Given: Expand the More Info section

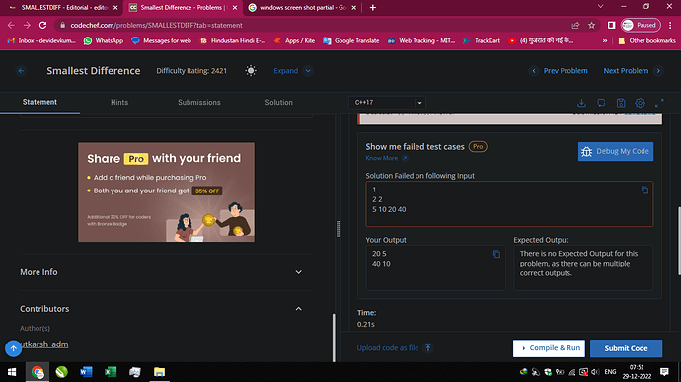Looking at the screenshot, I should tap(166, 272).
